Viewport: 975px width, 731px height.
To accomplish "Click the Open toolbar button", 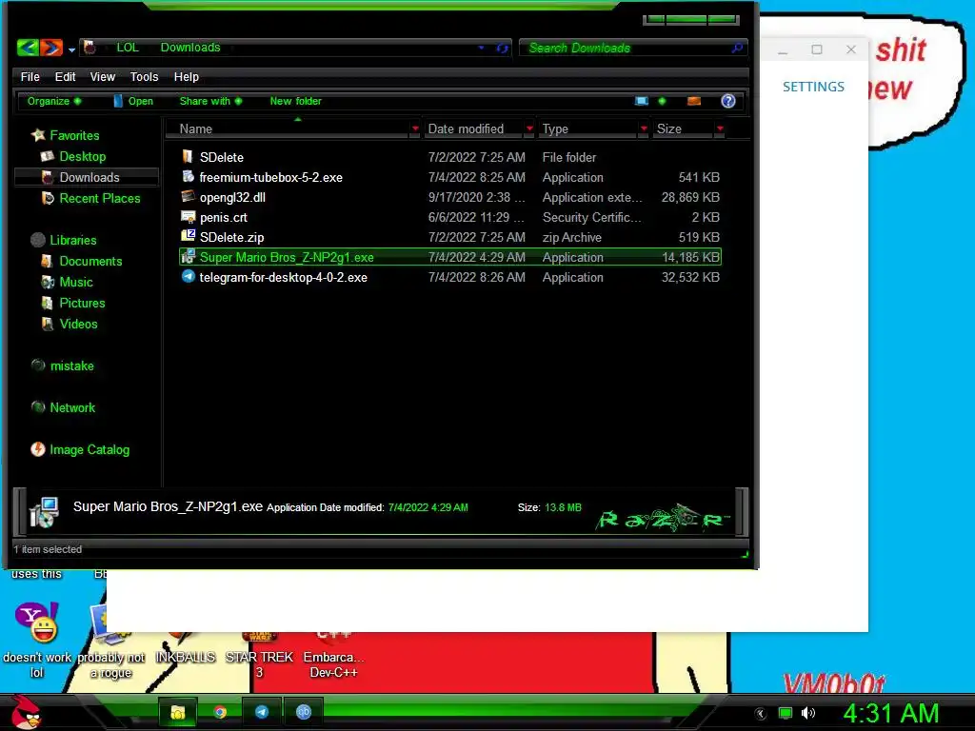I will coord(133,101).
